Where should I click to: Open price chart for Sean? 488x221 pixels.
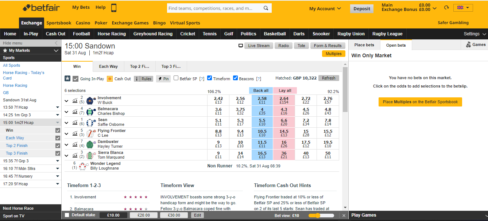tap(75, 122)
